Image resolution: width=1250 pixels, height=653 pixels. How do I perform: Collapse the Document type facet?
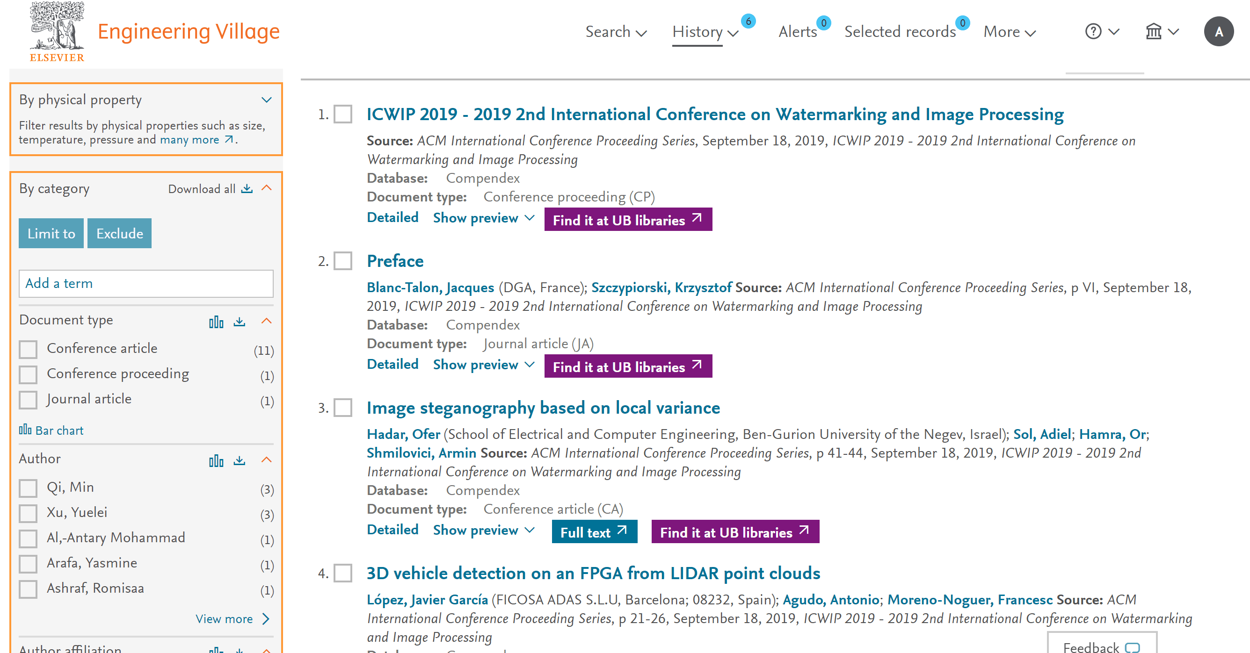point(266,321)
